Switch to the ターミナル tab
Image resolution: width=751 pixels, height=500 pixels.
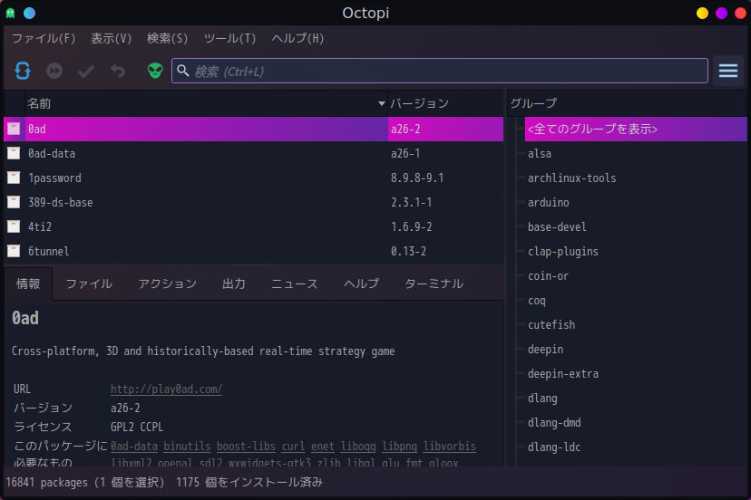pos(434,284)
